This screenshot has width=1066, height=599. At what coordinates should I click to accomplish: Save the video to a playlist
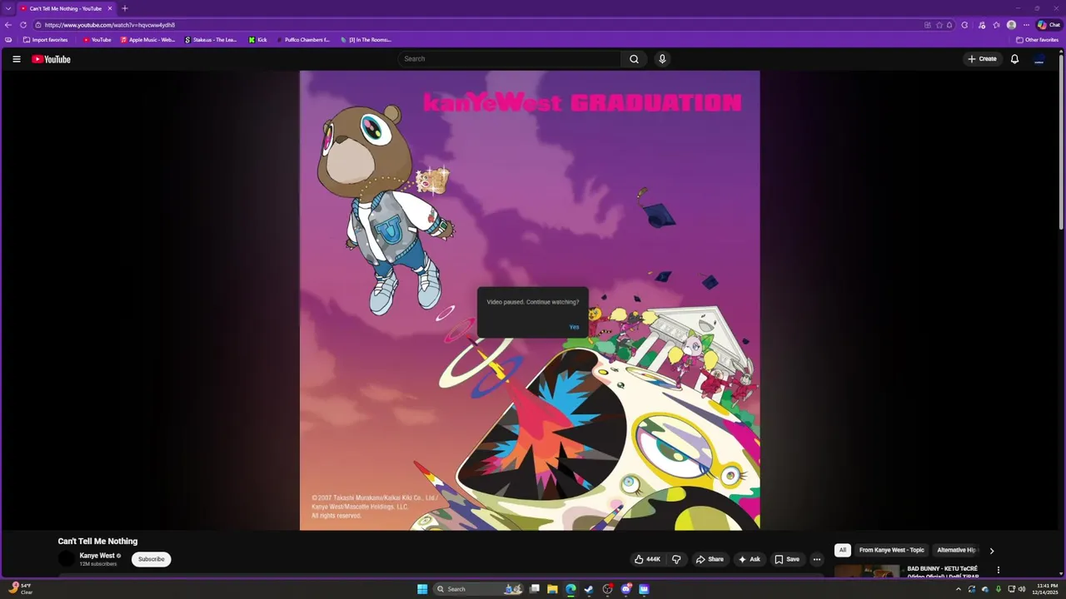787,559
